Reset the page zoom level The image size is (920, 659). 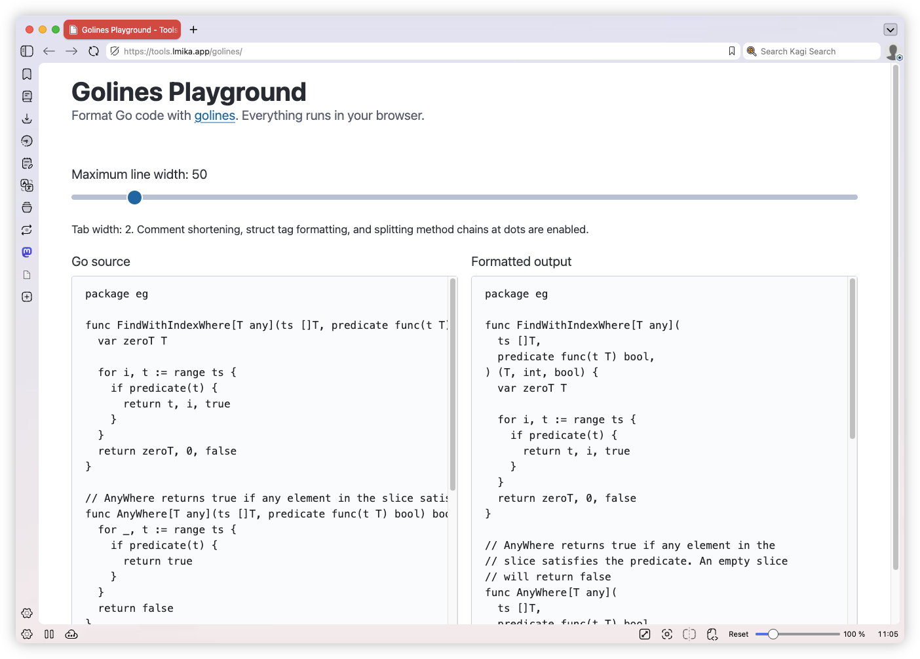click(738, 634)
